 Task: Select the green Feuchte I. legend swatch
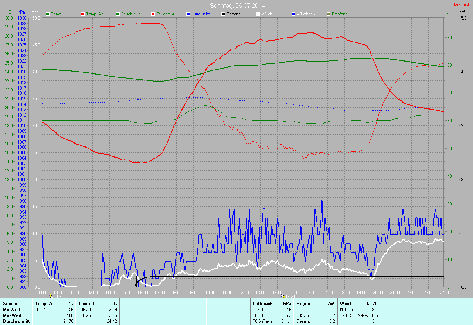[x=118, y=14]
